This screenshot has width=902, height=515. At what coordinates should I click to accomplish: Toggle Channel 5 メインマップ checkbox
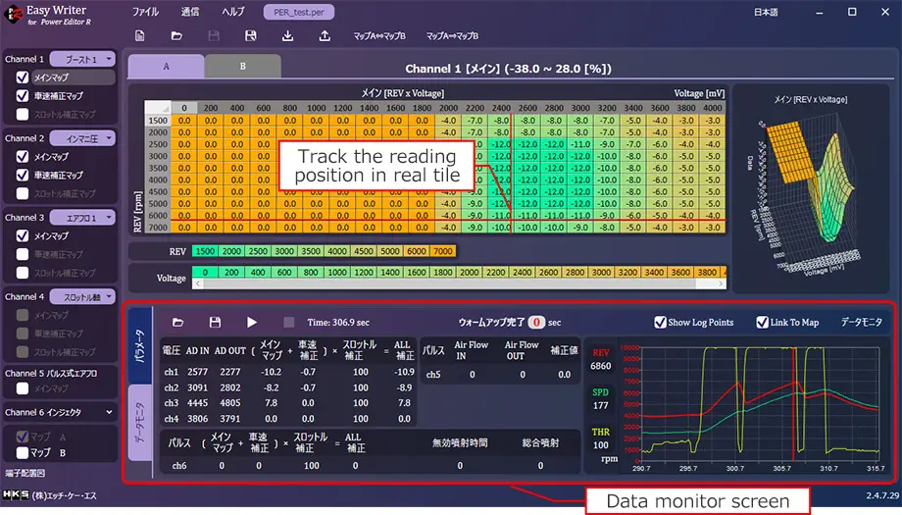pyautogui.click(x=23, y=389)
